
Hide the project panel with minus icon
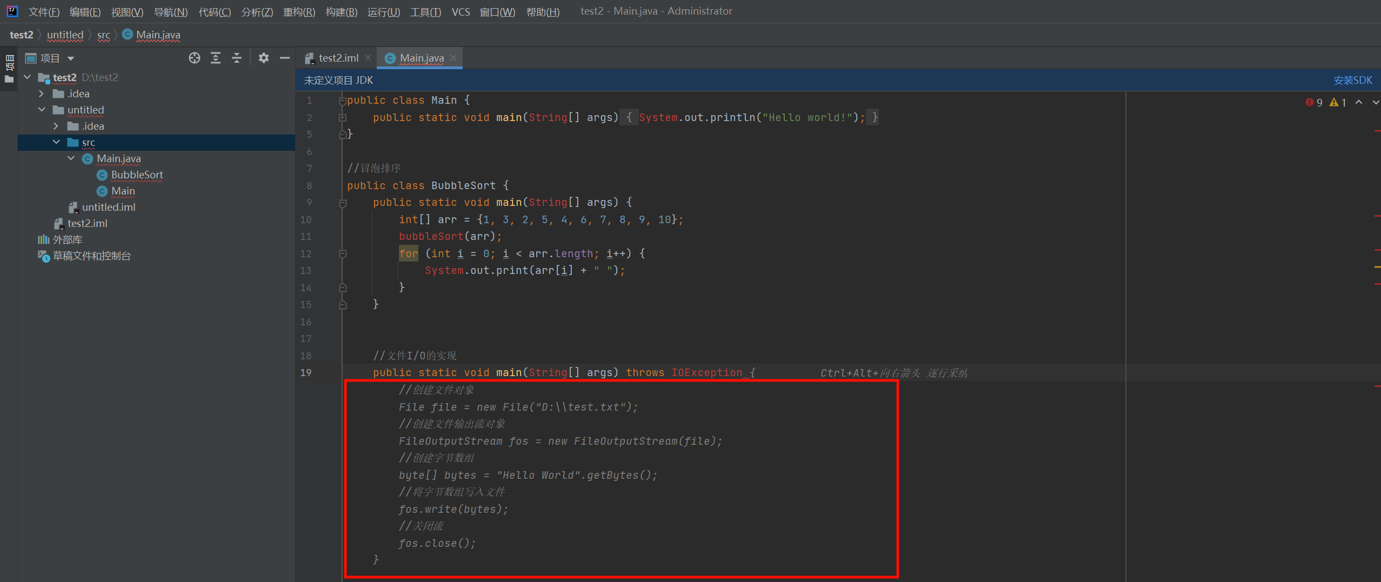pyautogui.click(x=285, y=58)
